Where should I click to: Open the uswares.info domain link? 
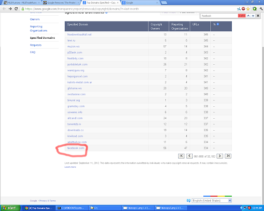tap(75, 112)
